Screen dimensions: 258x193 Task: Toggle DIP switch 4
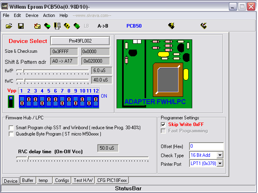[42, 101]
